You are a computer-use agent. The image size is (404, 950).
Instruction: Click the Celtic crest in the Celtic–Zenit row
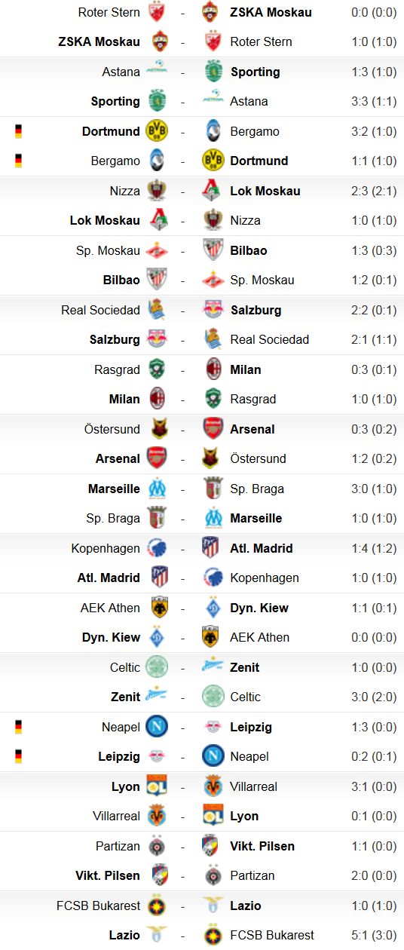(x=157, y=667)
